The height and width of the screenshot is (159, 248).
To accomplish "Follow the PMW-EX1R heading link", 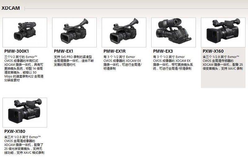I will point(114,51).
